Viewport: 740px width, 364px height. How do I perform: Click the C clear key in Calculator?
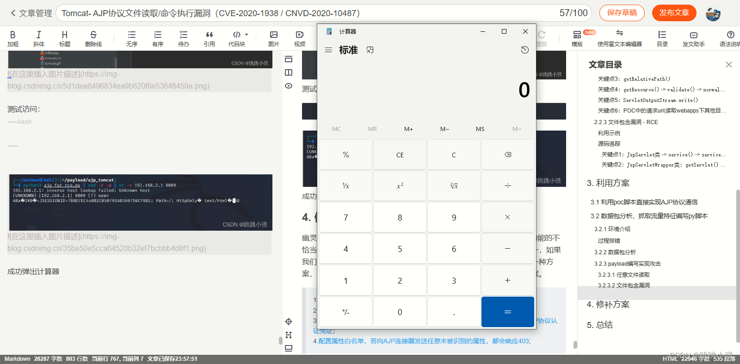click(454, 155)
